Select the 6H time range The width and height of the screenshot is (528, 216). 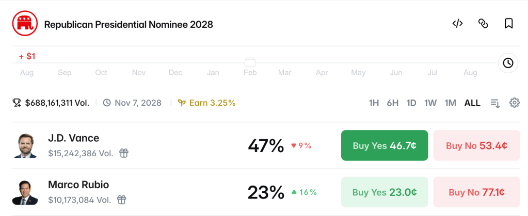pyautogui.click(x=393, y=103)
